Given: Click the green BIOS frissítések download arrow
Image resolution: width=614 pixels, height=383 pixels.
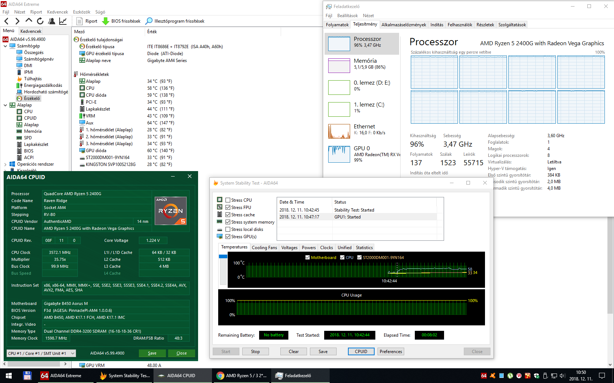Looking at the screenshot, I should (106, 21).
